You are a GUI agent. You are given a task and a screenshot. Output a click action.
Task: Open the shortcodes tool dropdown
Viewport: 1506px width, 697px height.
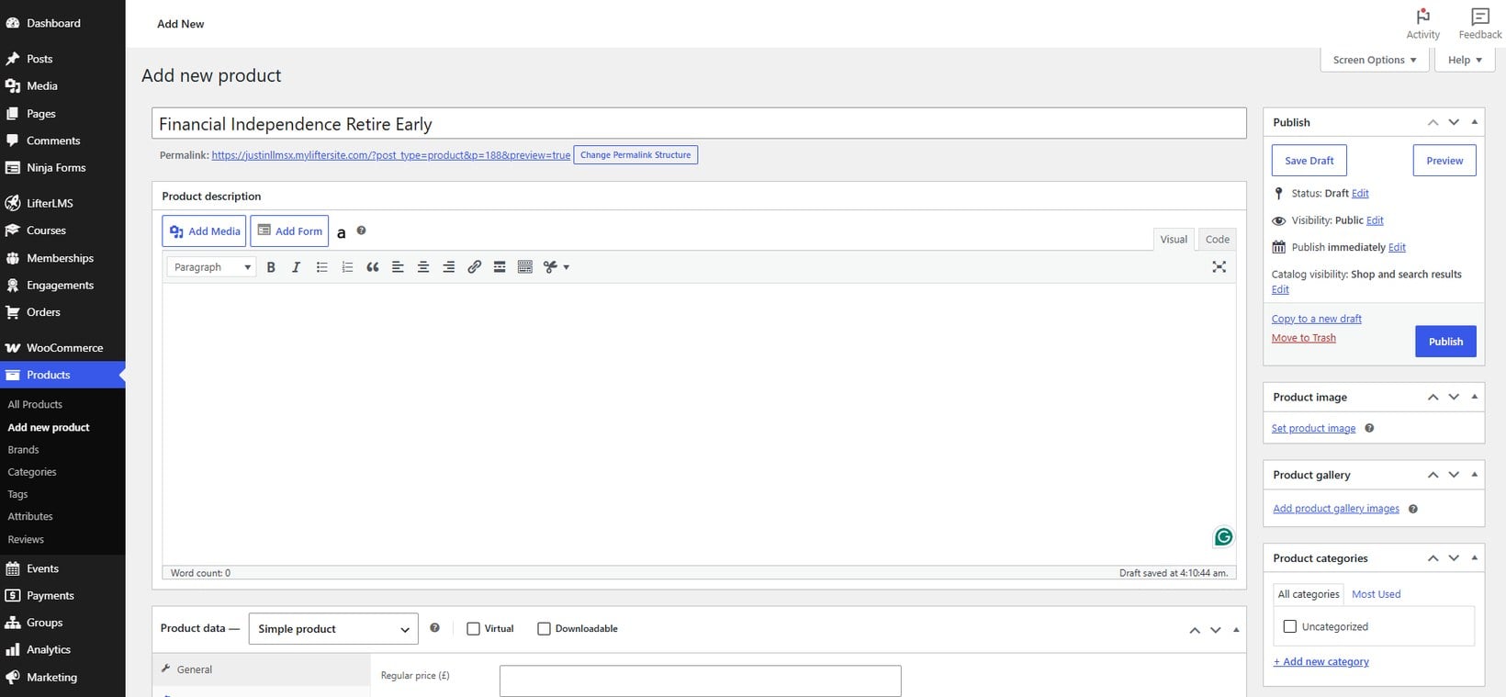(x=556, y=267)
